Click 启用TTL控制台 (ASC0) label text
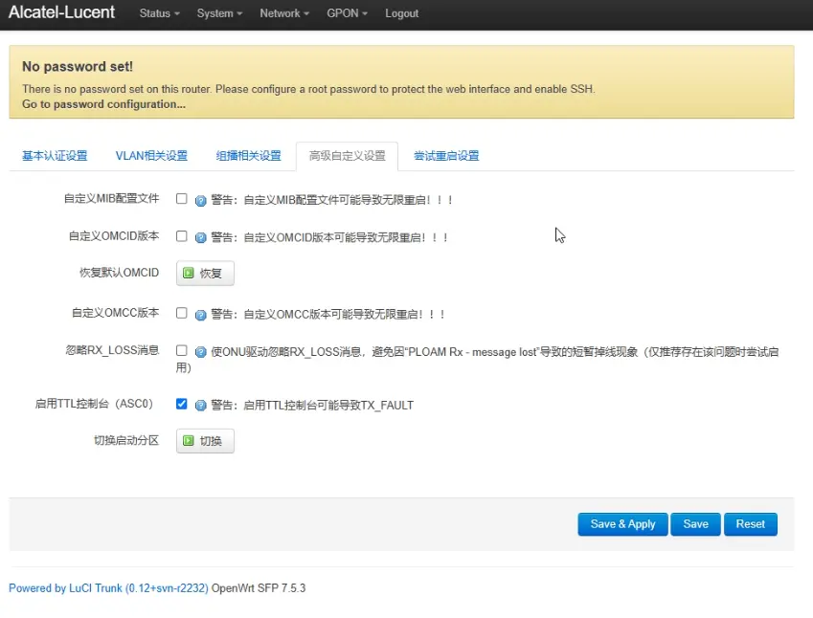The image size is (813, 618). (x=94, y=404)
